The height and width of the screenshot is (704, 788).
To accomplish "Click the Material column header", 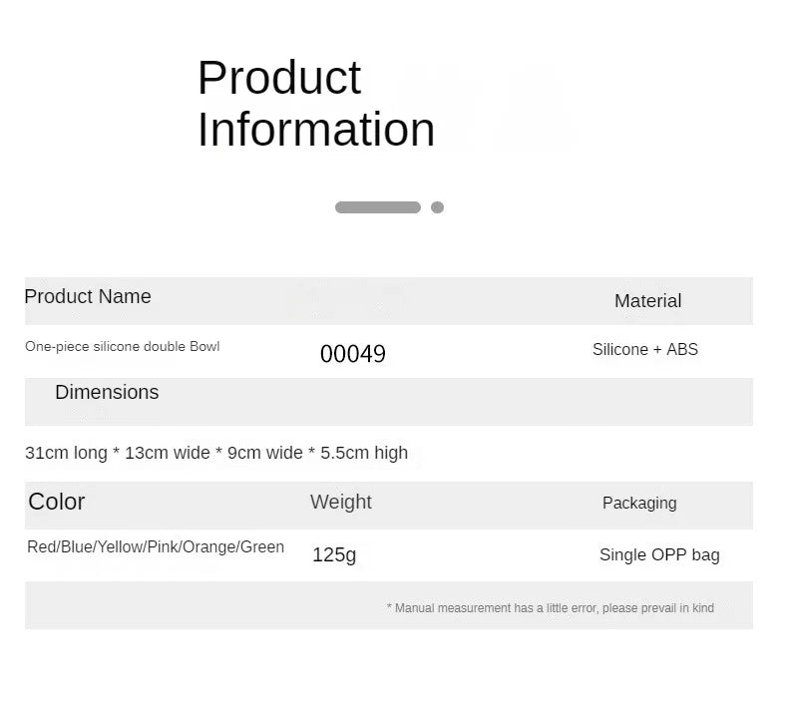I will point(647,301).
